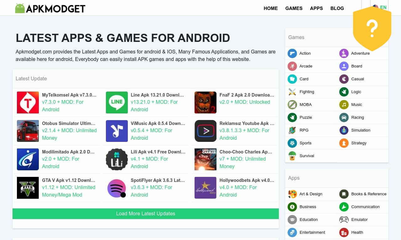Load More Latest Updates
This screenshot has width=401, height=240.
click(146, 214)
